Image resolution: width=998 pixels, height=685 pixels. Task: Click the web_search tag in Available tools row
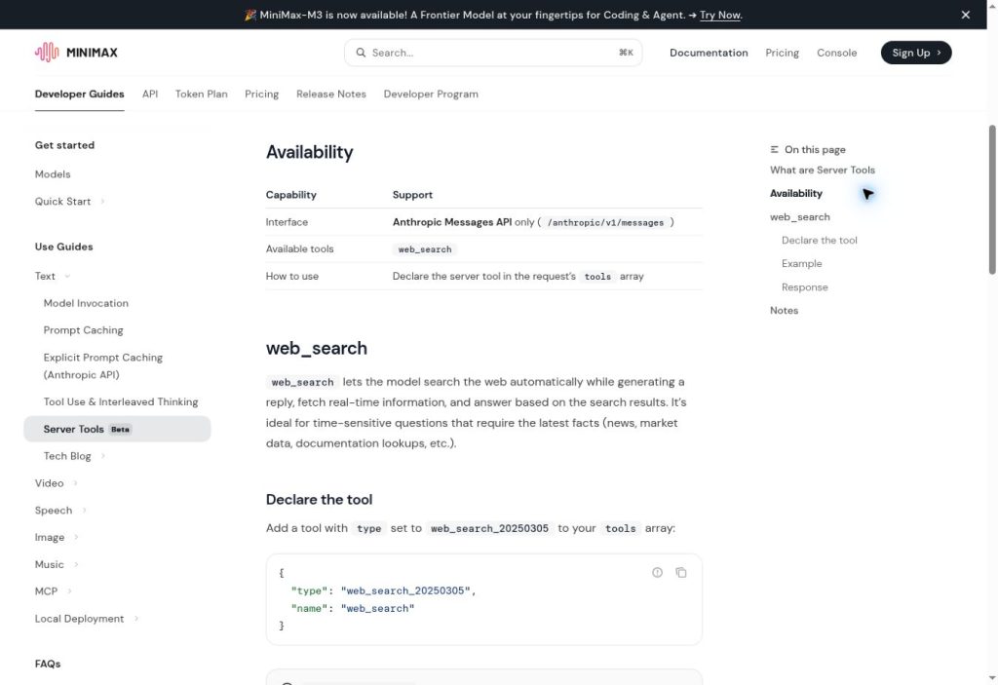pyautogui.click(x=425, y=249)
